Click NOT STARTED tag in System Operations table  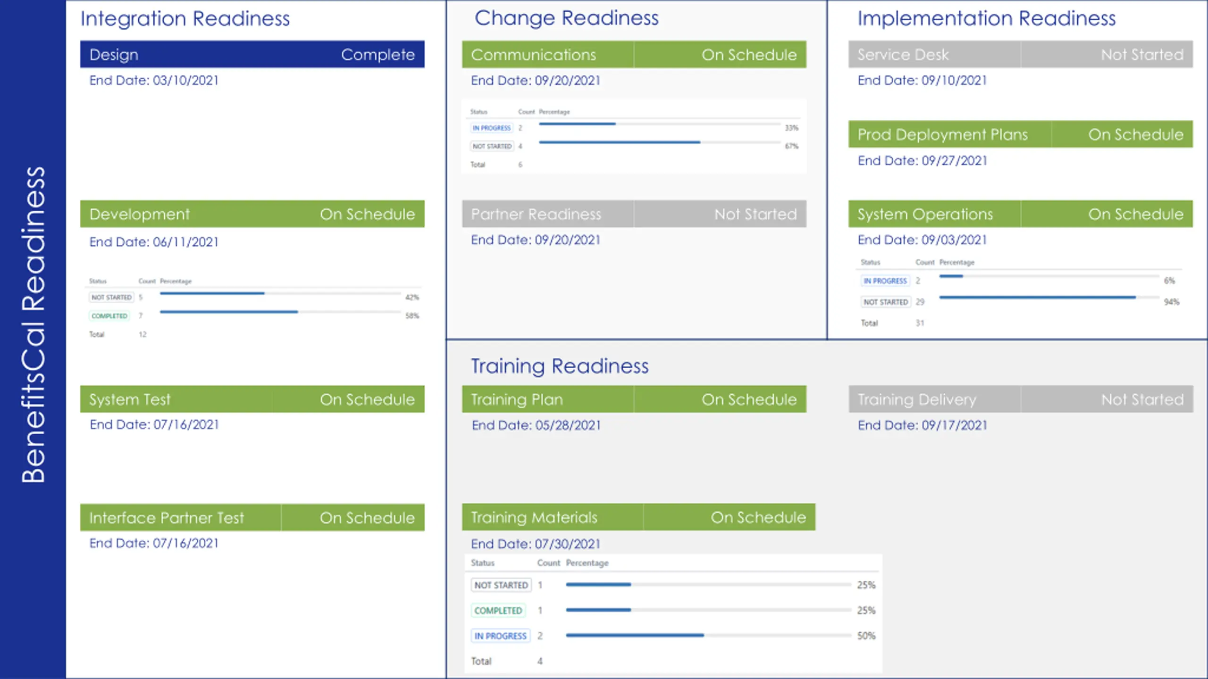click(x=886, y=302)
